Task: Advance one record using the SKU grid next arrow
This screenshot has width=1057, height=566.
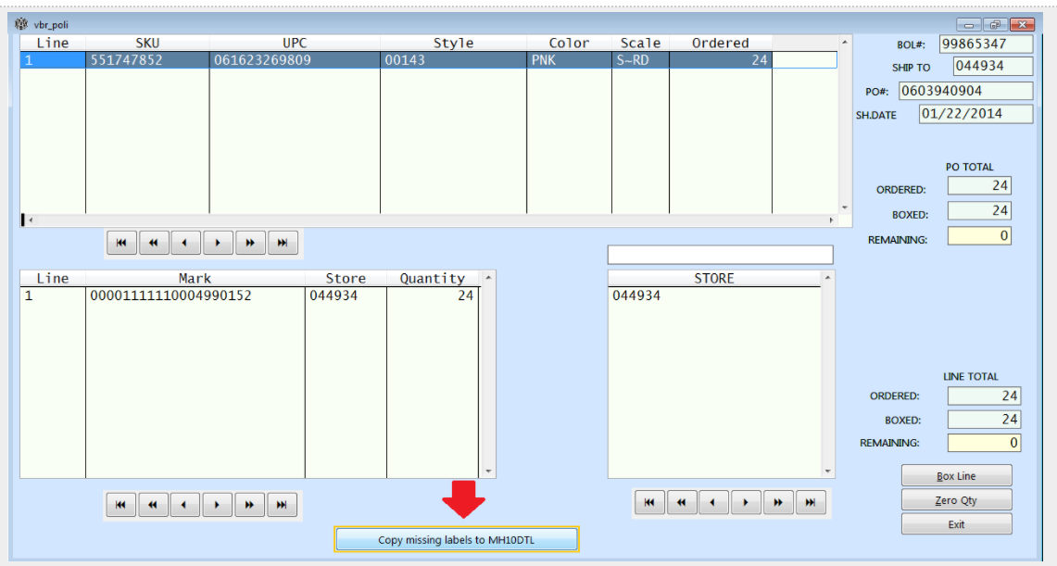Action: [218, 242]
